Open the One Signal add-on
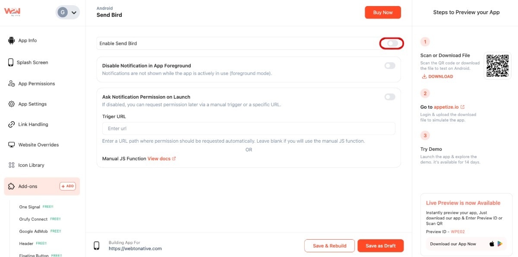 (29, 207)
